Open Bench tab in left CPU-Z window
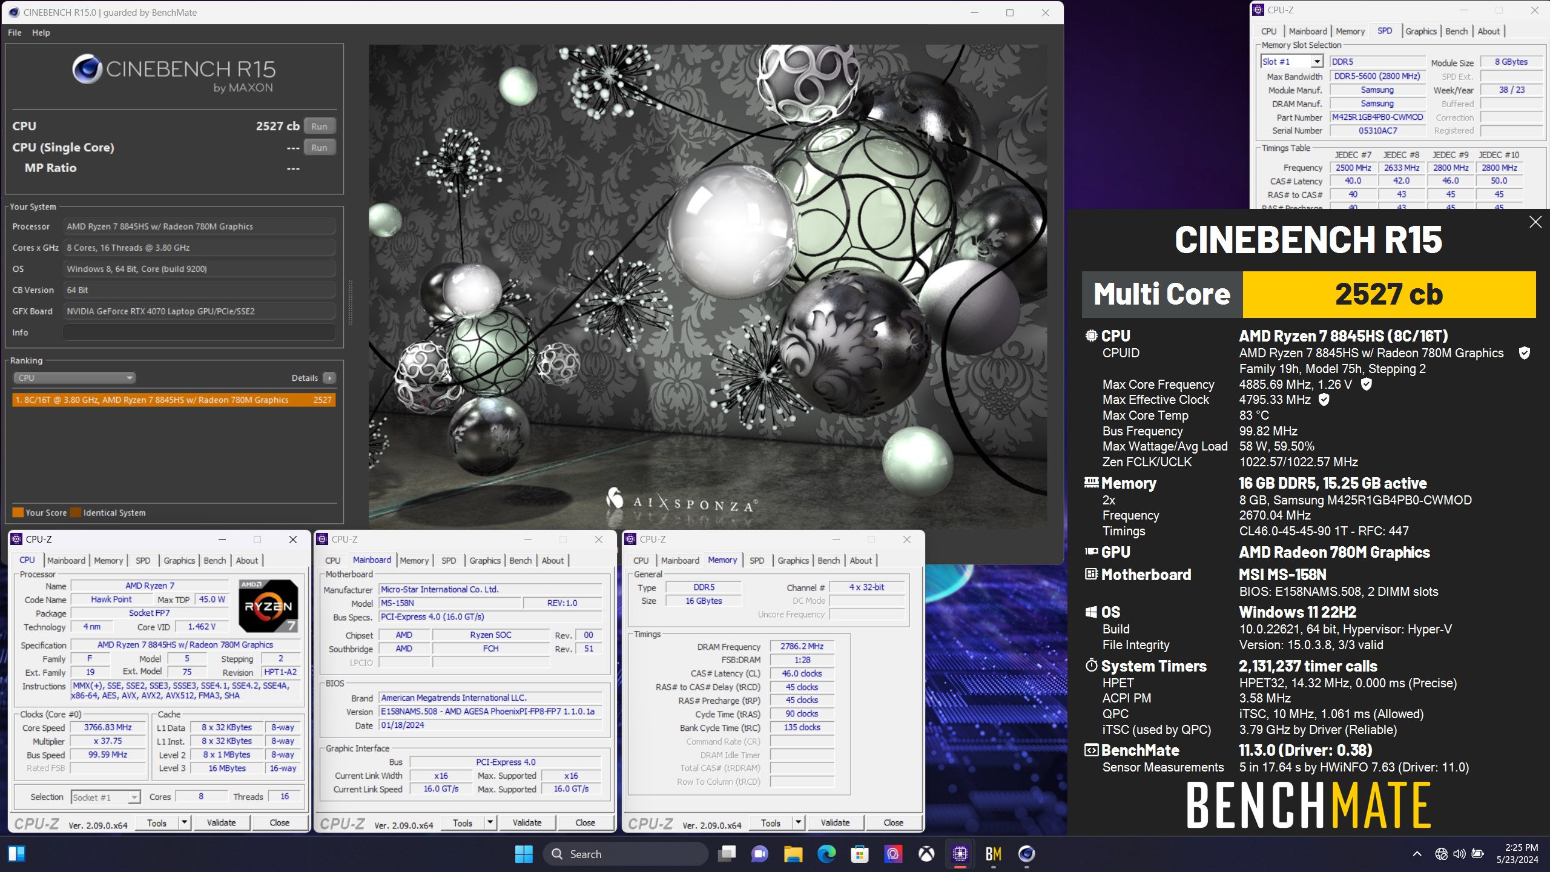 click(214, 561)
